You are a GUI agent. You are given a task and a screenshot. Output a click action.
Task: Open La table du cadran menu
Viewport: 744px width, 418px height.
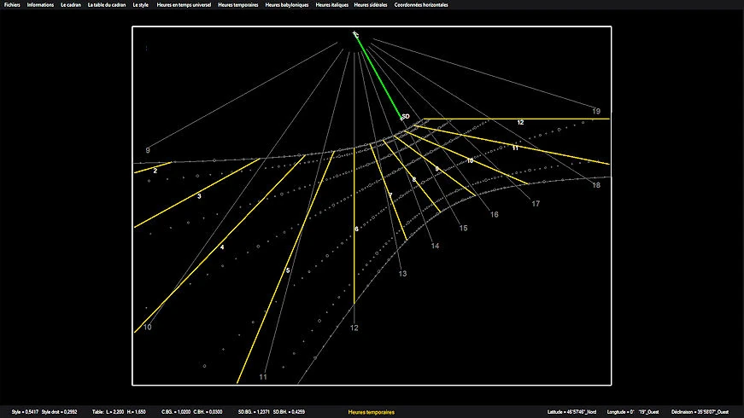107,5
